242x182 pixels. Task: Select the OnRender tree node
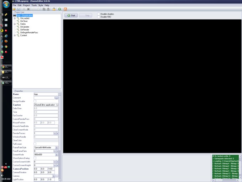point(25,30)
